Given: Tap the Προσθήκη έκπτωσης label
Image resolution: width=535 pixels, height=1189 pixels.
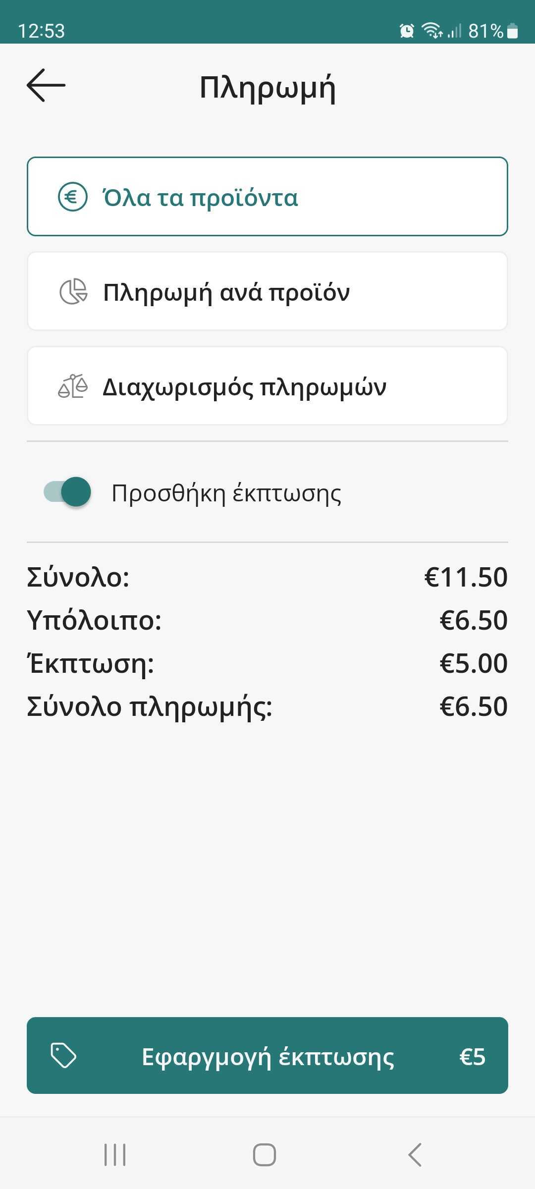Looking at the screenshot, I should pyautogui.click(x=226, y=493).
